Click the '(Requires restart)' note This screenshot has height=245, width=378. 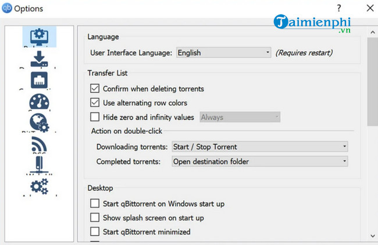point(304,52)
